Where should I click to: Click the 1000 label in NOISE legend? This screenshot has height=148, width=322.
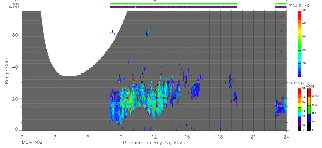[315, 105]
